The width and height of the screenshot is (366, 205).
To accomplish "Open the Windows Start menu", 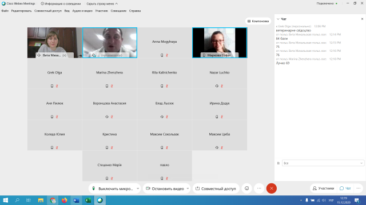I will tap(5, 200).
